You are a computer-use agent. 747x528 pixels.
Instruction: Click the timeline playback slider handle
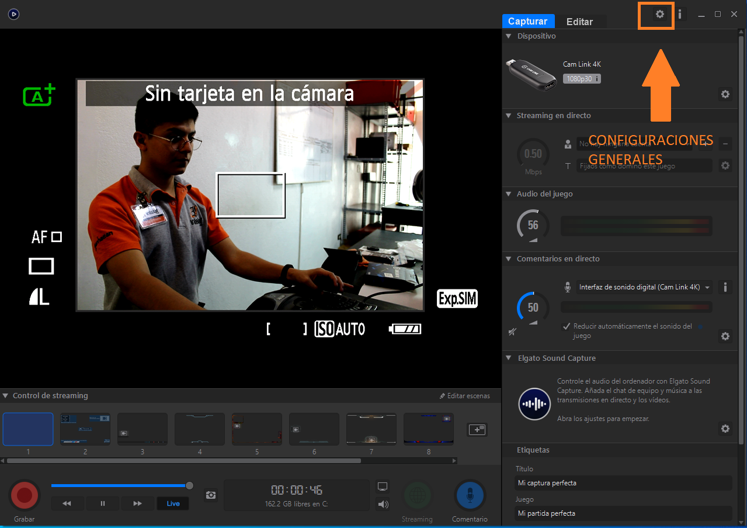(x=189, y=485)
